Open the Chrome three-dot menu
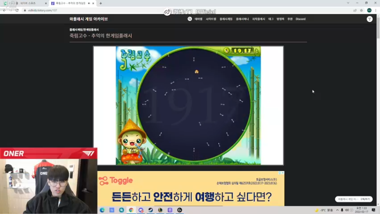 (376, 10)
